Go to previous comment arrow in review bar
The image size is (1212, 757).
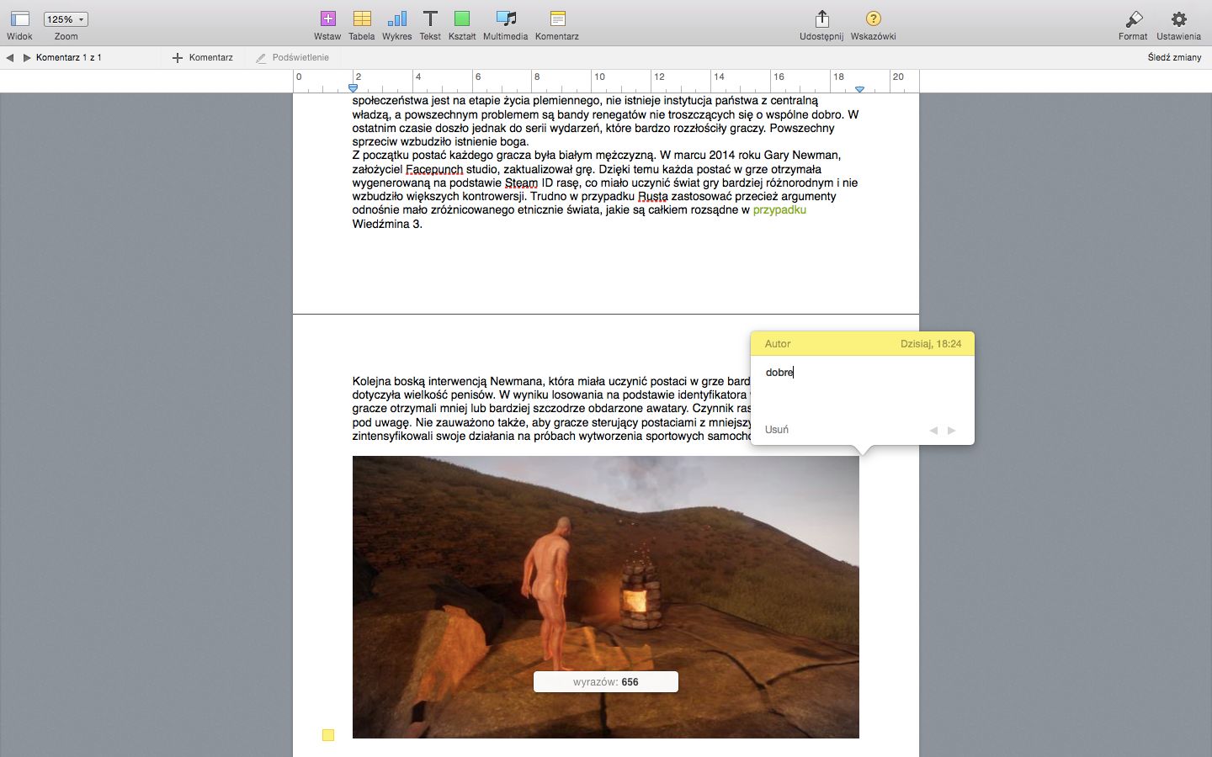pos(10,57)
